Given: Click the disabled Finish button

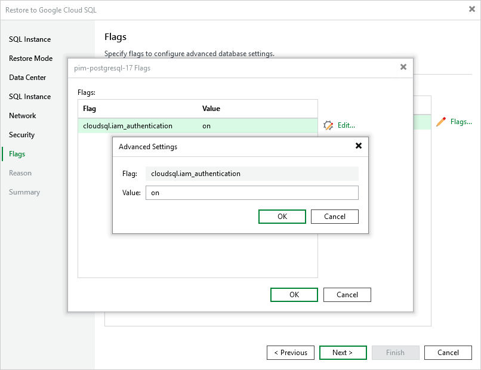Looking at the screenshot, I should click(x=396, y=353).
